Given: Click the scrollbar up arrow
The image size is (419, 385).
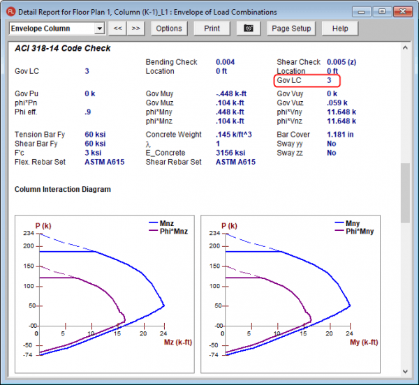Looking at the screenshot, I should (x=405, y=48).
